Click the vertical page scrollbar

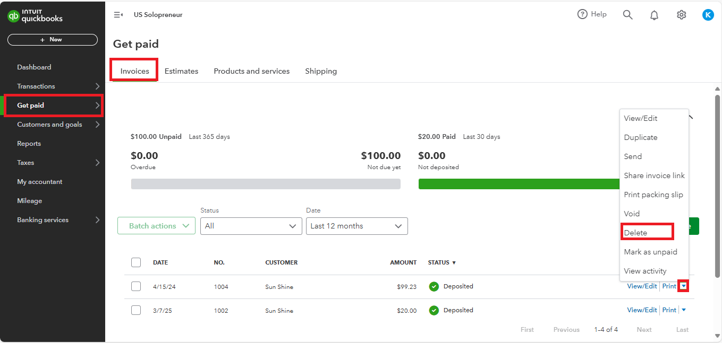click(x=717, y=186)
